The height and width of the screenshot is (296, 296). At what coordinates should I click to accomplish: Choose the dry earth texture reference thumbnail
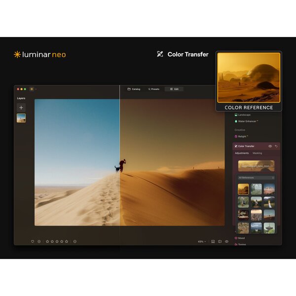pos(243,228)
